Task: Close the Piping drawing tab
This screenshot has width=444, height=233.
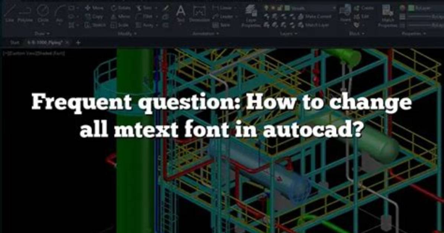Action: coord(67,42)
